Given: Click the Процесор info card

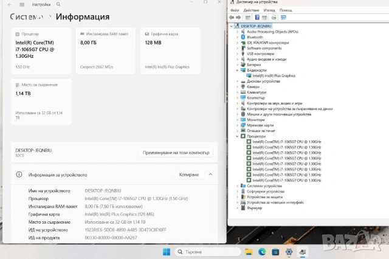Looking at the screenshot, I should [41, 50].
